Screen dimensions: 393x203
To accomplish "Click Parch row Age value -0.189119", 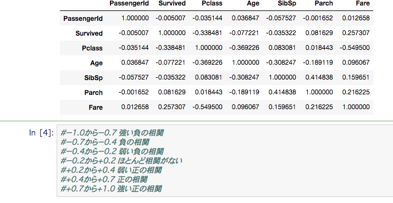I will 244,92.
